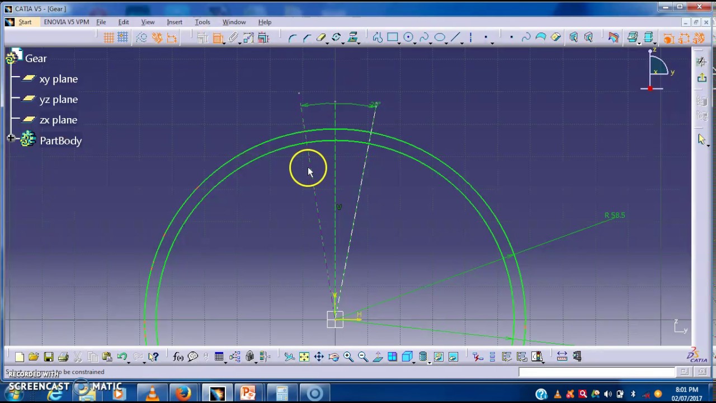The height and width of the screenshot is (403, 716).
Task: Open the Tools menu
Action: (x=202, y=22)
